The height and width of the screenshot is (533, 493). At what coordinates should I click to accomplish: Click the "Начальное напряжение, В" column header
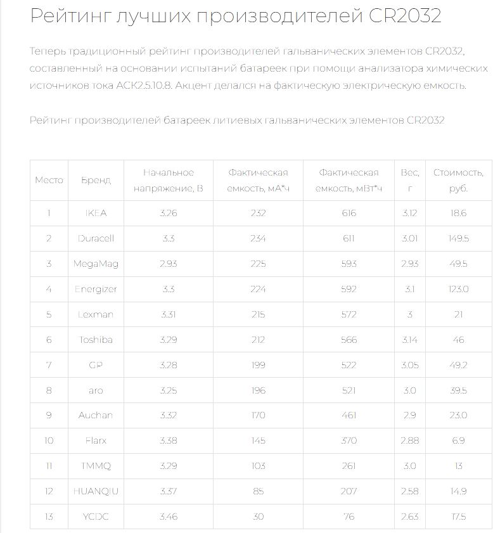point(169,180)
